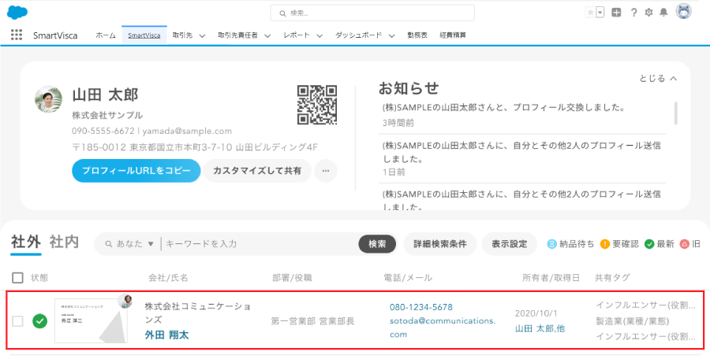Click the three-dots more options button

(x=326, y=171)
